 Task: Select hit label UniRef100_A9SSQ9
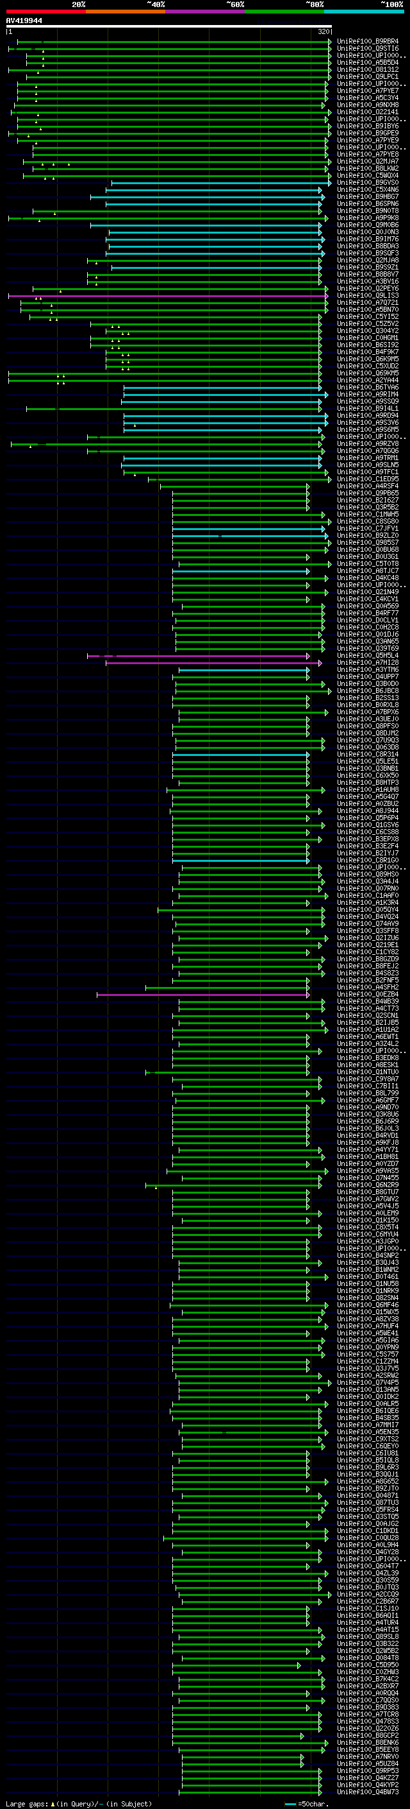point(368,401)
